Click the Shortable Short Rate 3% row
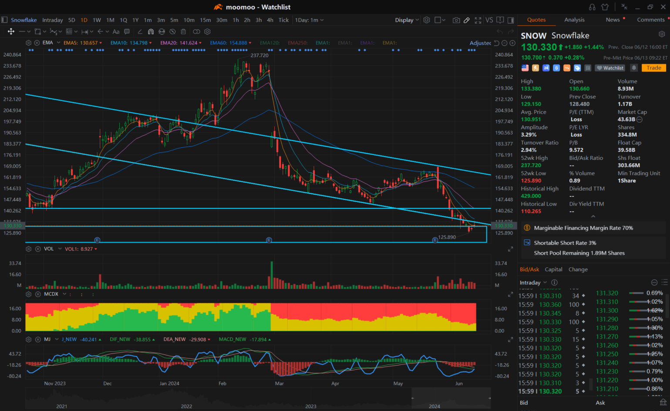Screen dimensions: 670x411 (593, 243)
